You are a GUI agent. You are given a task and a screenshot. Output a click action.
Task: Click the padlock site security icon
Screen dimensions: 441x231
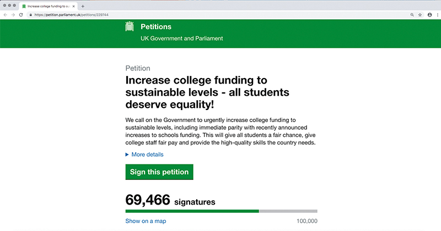pyautogui.click(x=31, y=15)
